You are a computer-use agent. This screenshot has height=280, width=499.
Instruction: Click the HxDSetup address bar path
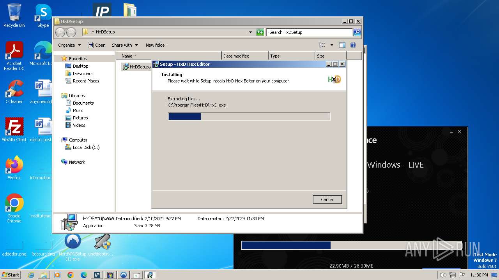point(105,32)
